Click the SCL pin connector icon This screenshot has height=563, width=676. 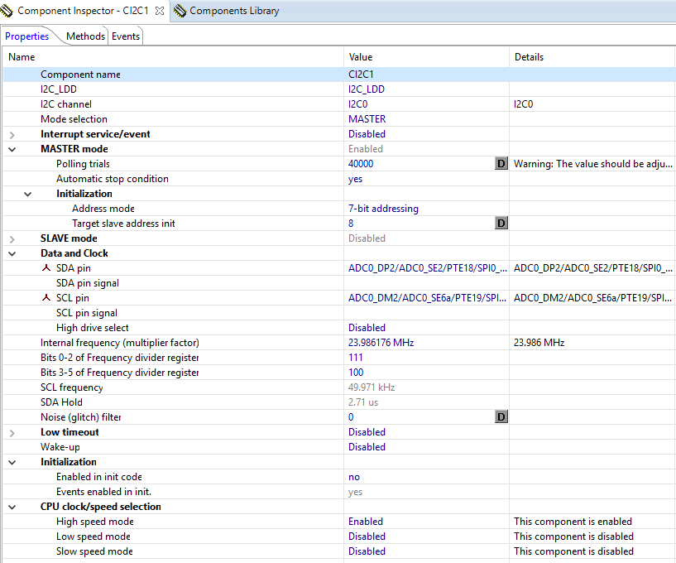[46, 298]
